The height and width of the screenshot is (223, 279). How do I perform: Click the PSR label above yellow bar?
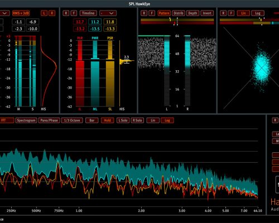110,38
